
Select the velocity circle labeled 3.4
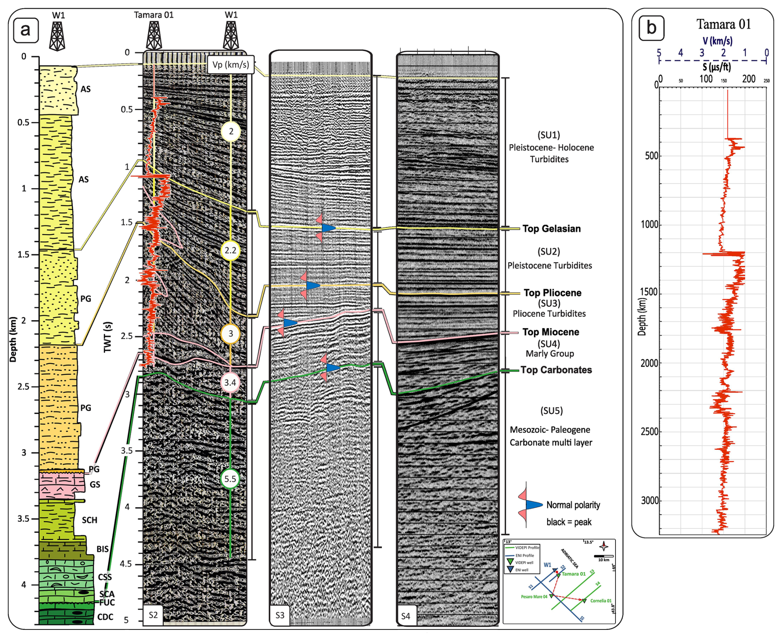click(230, 383)
